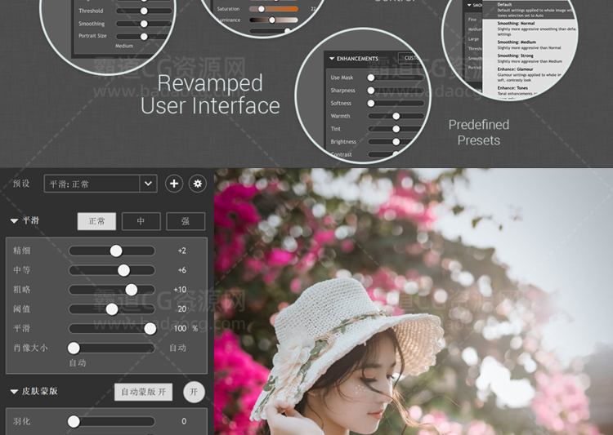The width and height of the screenshot is (613, 435).
Task: Click the 自动蒙版 开 button
Action: 144,392
